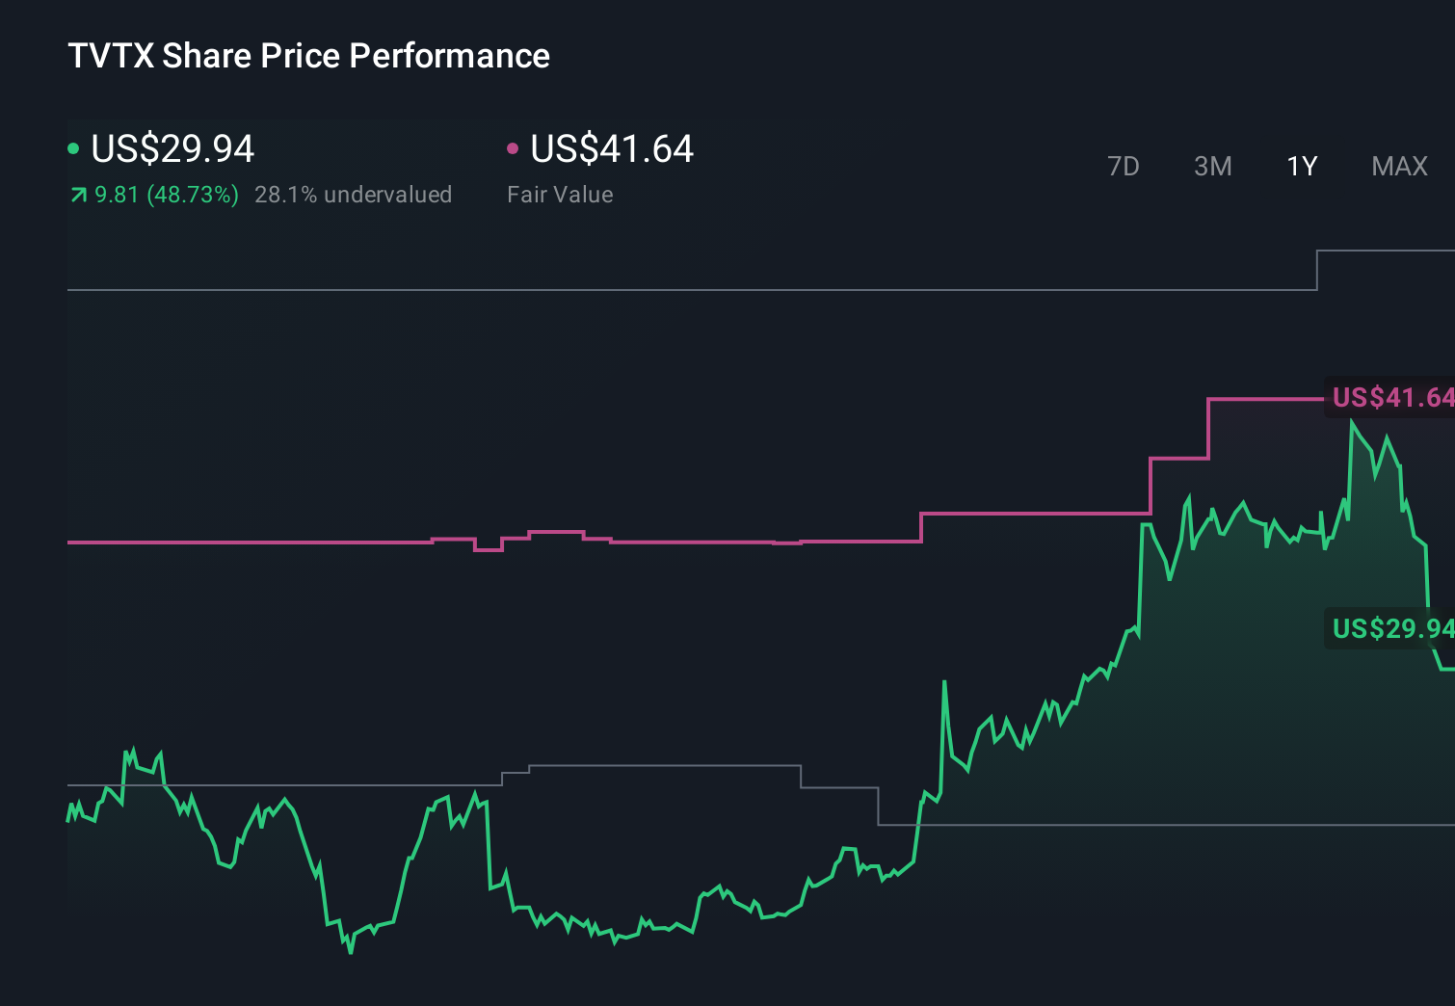Expand details for the 28.1% undervalued label
The width and height of the screenshot is (1455, 1006).
[354, 195]
